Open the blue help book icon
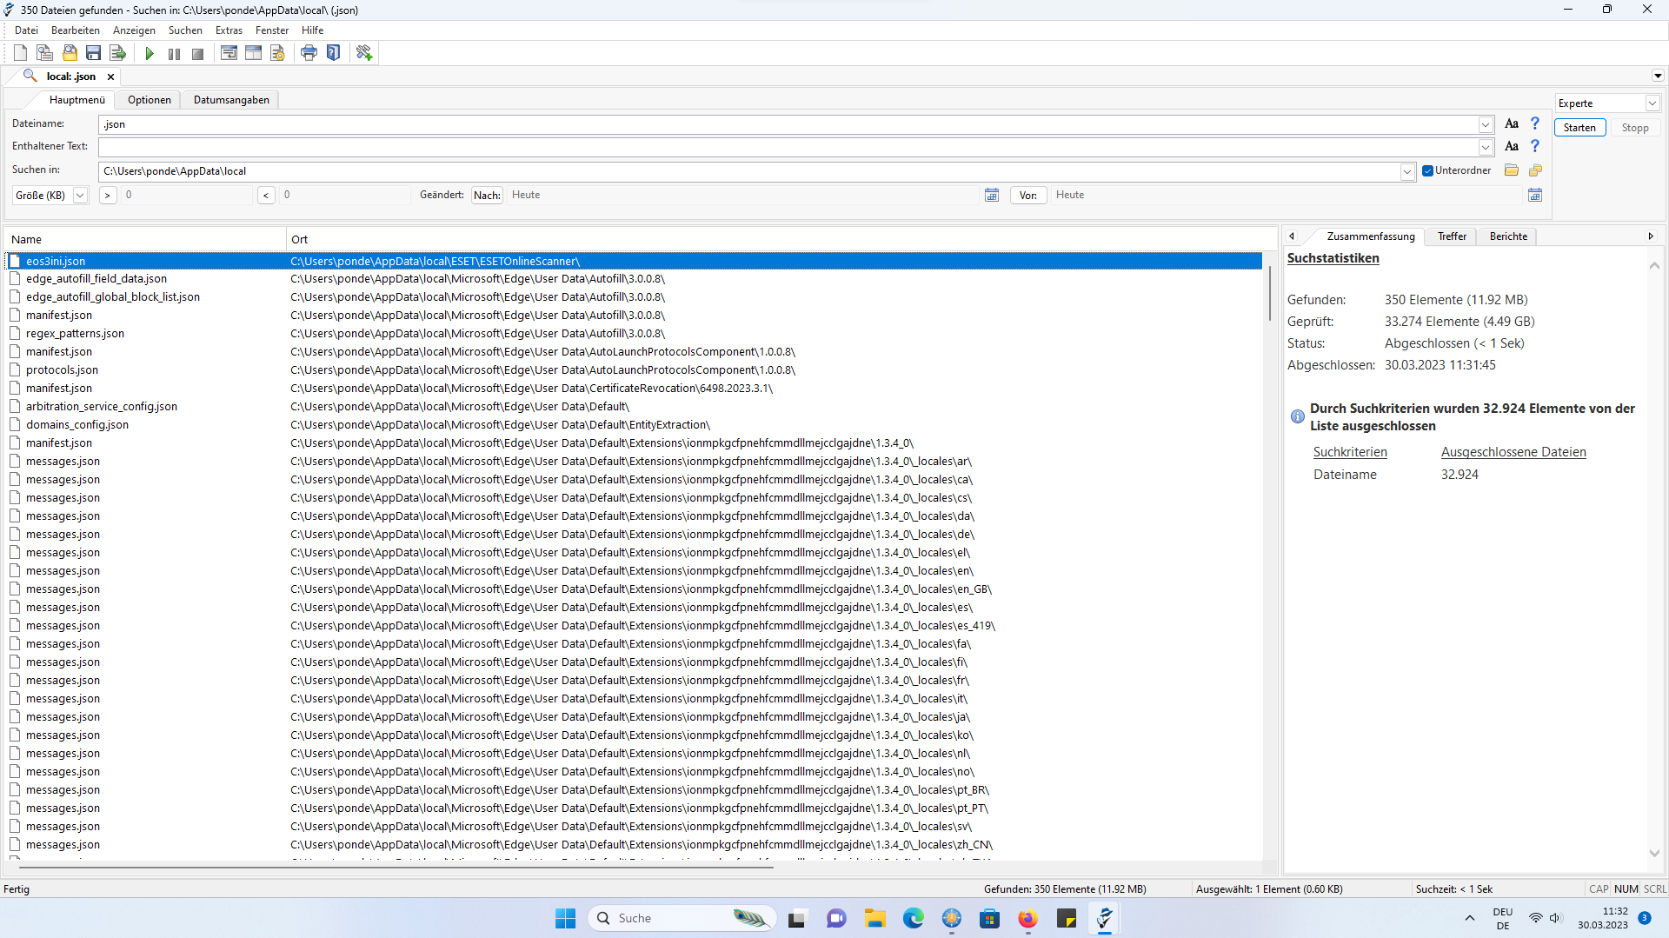This screenshot has width=1669, height=938. (x=333, y=53)
